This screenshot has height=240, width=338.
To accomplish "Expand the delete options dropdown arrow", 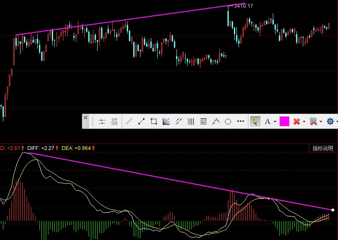I will [304, 122].
